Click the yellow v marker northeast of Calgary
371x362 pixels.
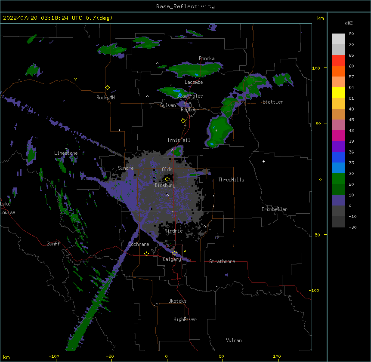click(x=185, y=251)
